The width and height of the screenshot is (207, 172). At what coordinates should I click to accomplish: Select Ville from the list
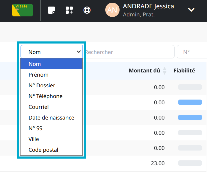click(x=34, y=139)
